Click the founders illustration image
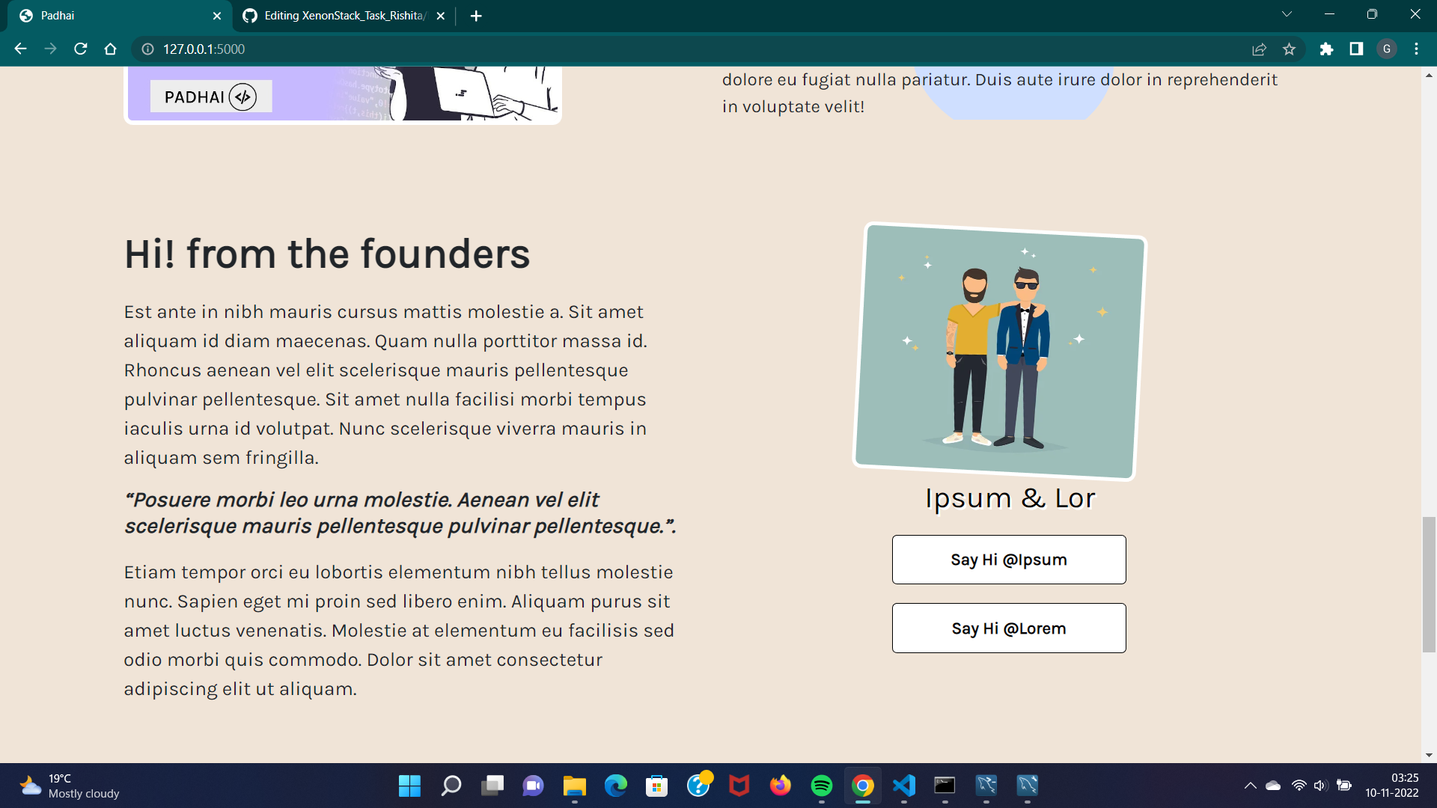 coord(1000,352)
